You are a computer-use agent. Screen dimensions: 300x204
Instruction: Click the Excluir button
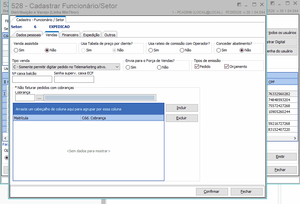182,118
